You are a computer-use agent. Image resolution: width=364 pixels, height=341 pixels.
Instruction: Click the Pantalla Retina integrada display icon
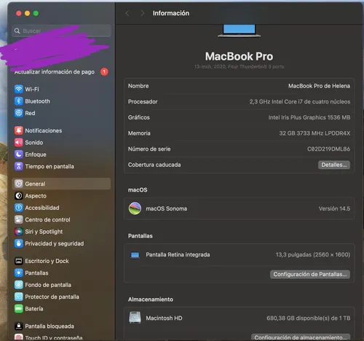click(135, 255)
